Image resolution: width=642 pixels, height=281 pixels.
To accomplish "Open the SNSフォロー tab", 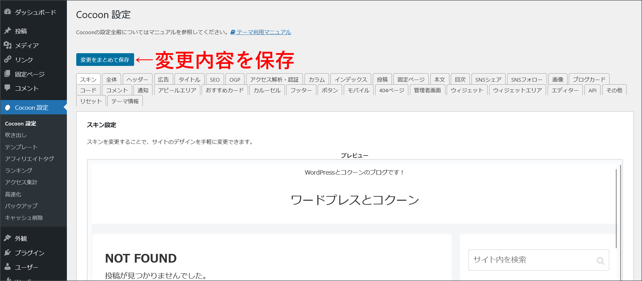I will [527, 79].
